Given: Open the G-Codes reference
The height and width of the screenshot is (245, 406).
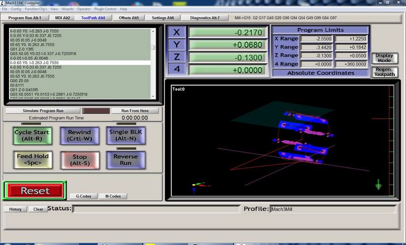Looking at the screenshot, I should [83, 196].
